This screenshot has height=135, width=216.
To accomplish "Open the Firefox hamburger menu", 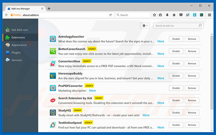I will 210,15.
